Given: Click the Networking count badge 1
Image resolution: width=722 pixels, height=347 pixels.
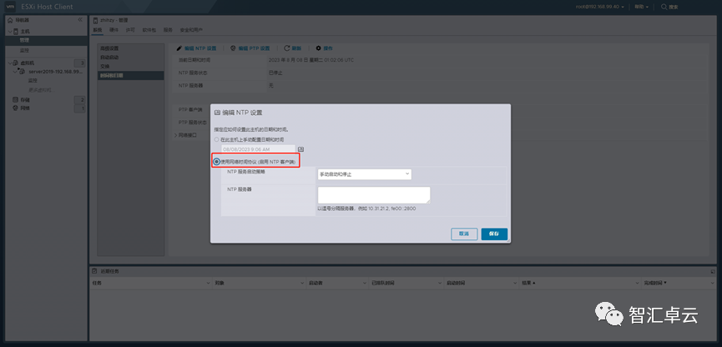Looking at the screenshot, I should [x=80, y=108].
